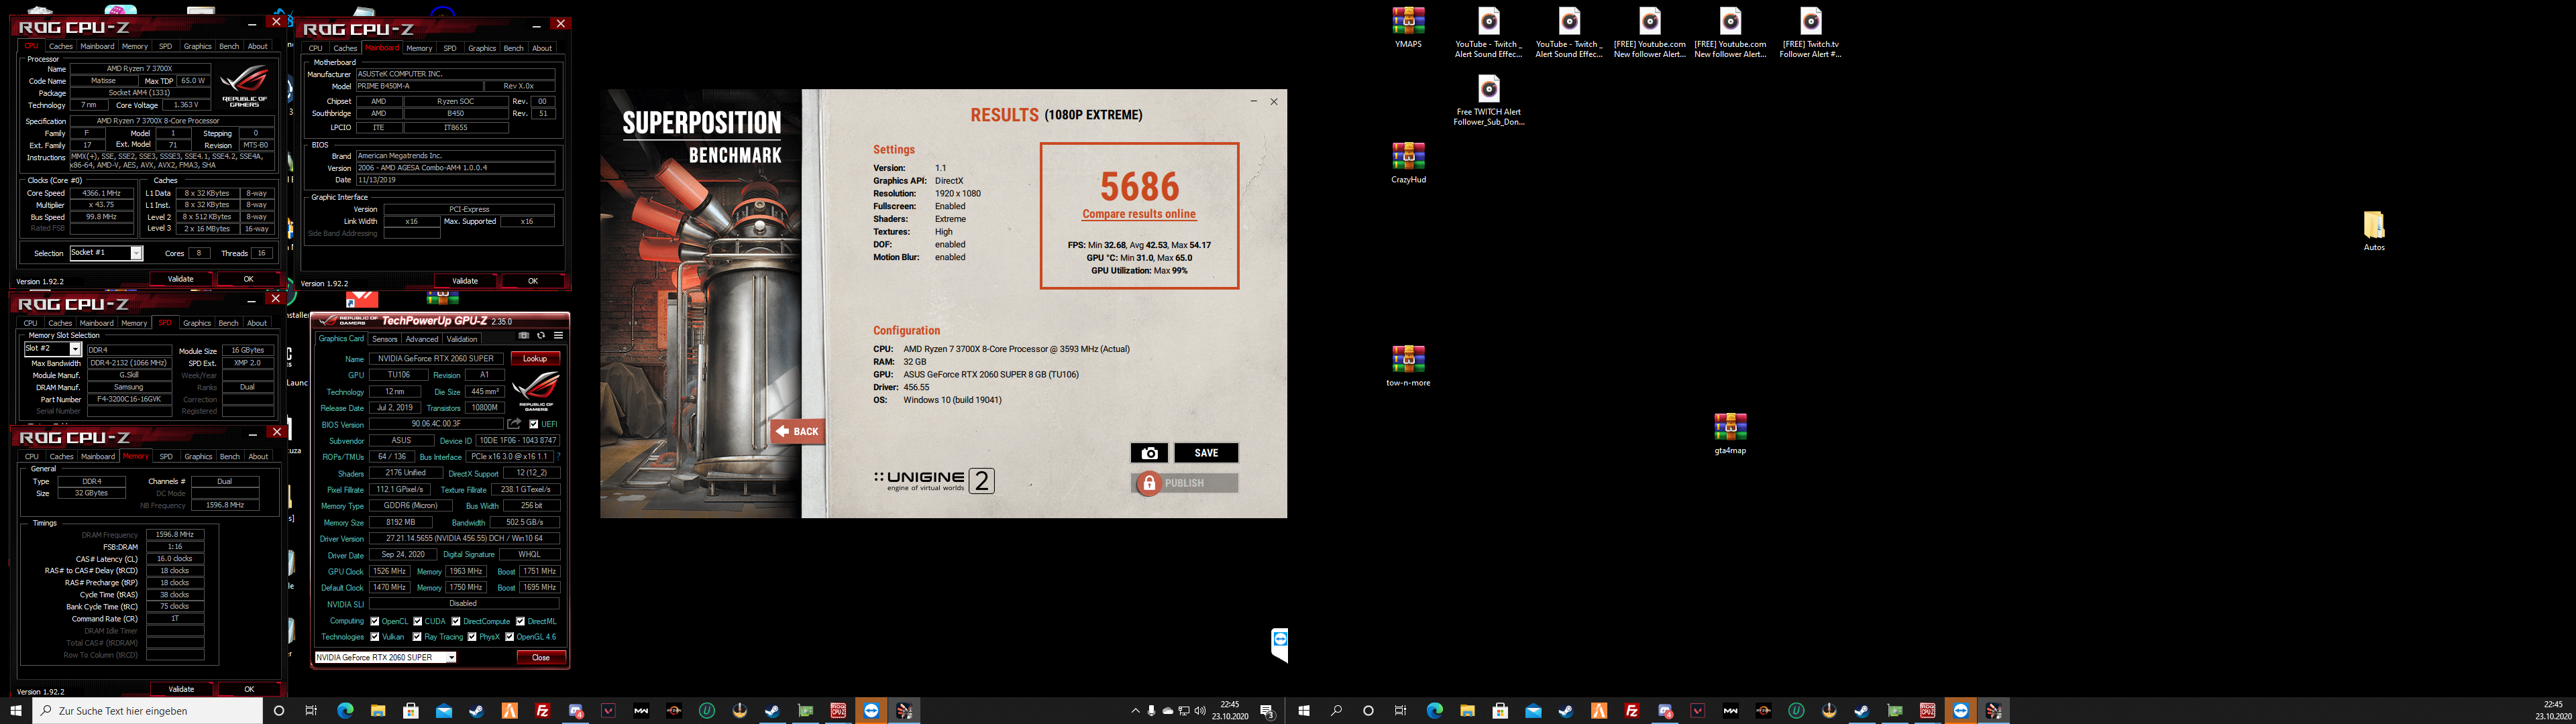
Task: Click the CAS# Latency 16.0 clocks value
Action: click(x=175, y=559)
